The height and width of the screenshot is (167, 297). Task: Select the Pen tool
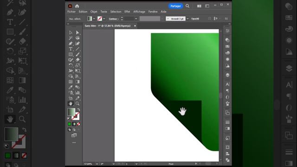(x=71, y=44)
